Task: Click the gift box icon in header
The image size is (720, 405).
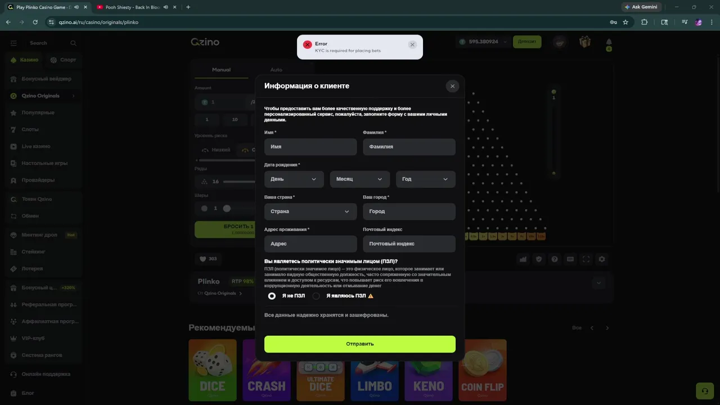Action: 585,42
